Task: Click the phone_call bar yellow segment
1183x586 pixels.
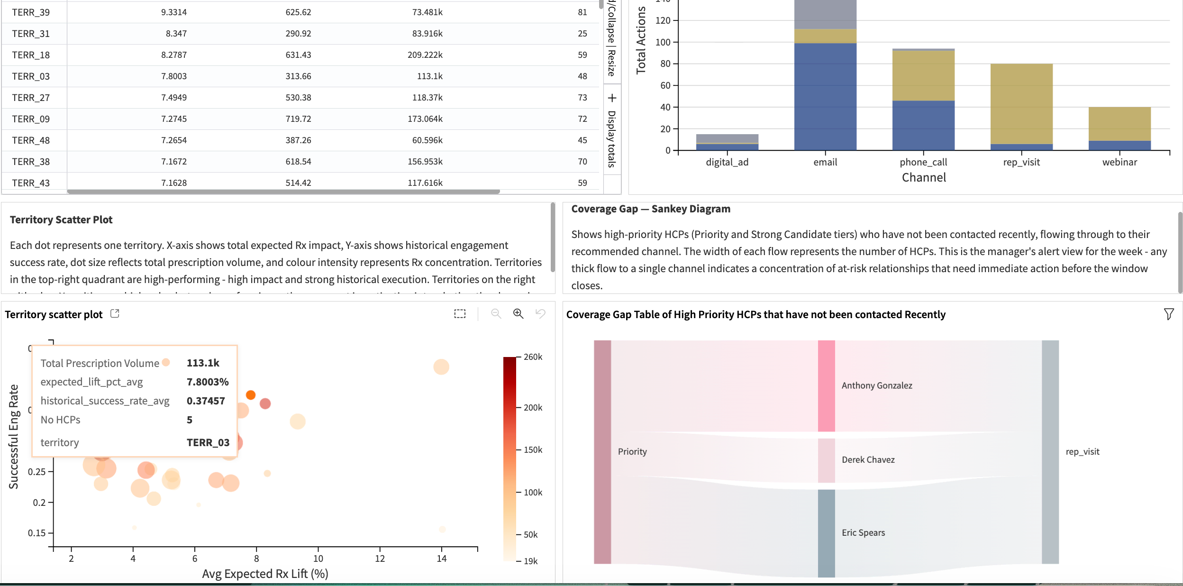Action: click(923, 75)
